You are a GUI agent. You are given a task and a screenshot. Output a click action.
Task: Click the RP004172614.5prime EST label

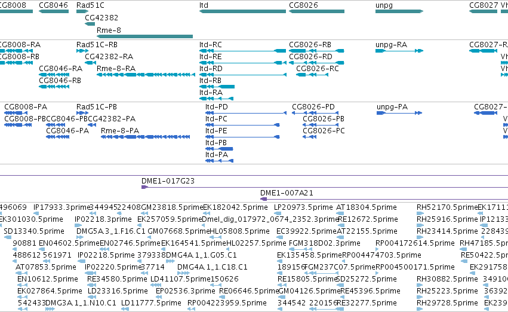[415, 243]
